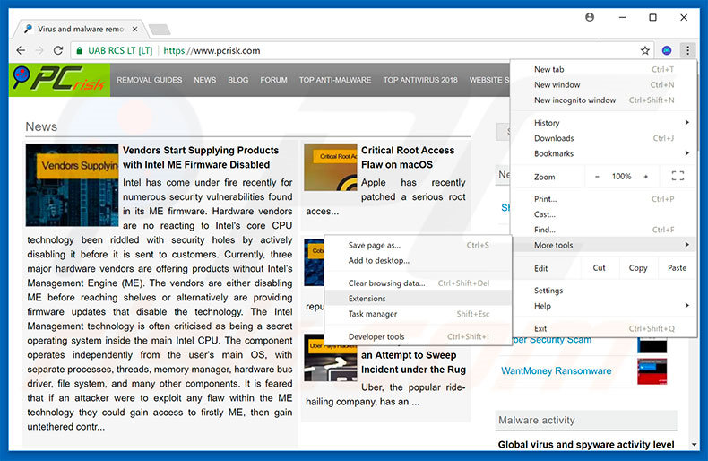The height and width of the screenshot is (461, 708).
Task: Bookmark this page with the star icon
Action: point(644,50)
